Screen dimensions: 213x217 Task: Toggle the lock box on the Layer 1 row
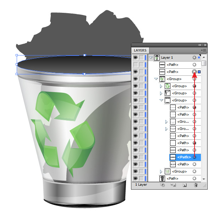141,58
